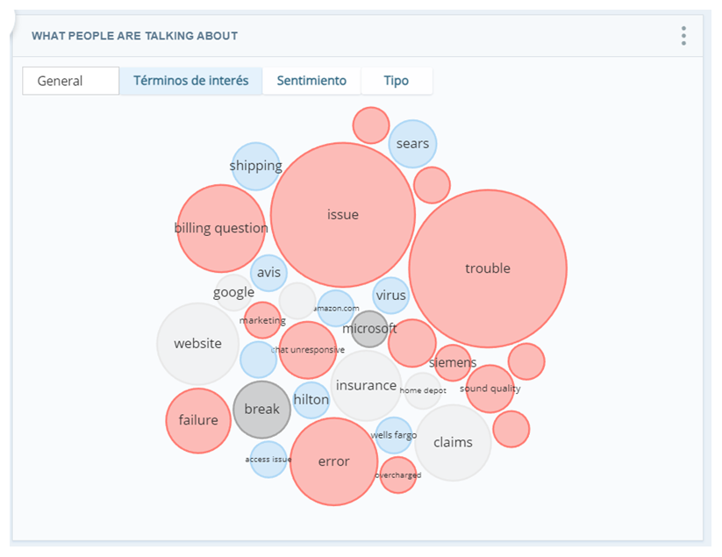
Task: Click the 'home depot' bubble
Action: (423, 391)
